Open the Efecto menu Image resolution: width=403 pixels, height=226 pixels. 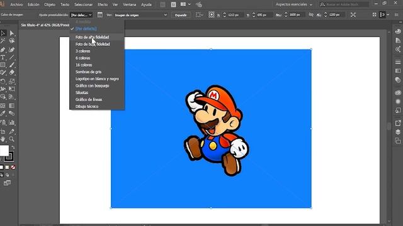pyautogui.click(x=103, y=4)
